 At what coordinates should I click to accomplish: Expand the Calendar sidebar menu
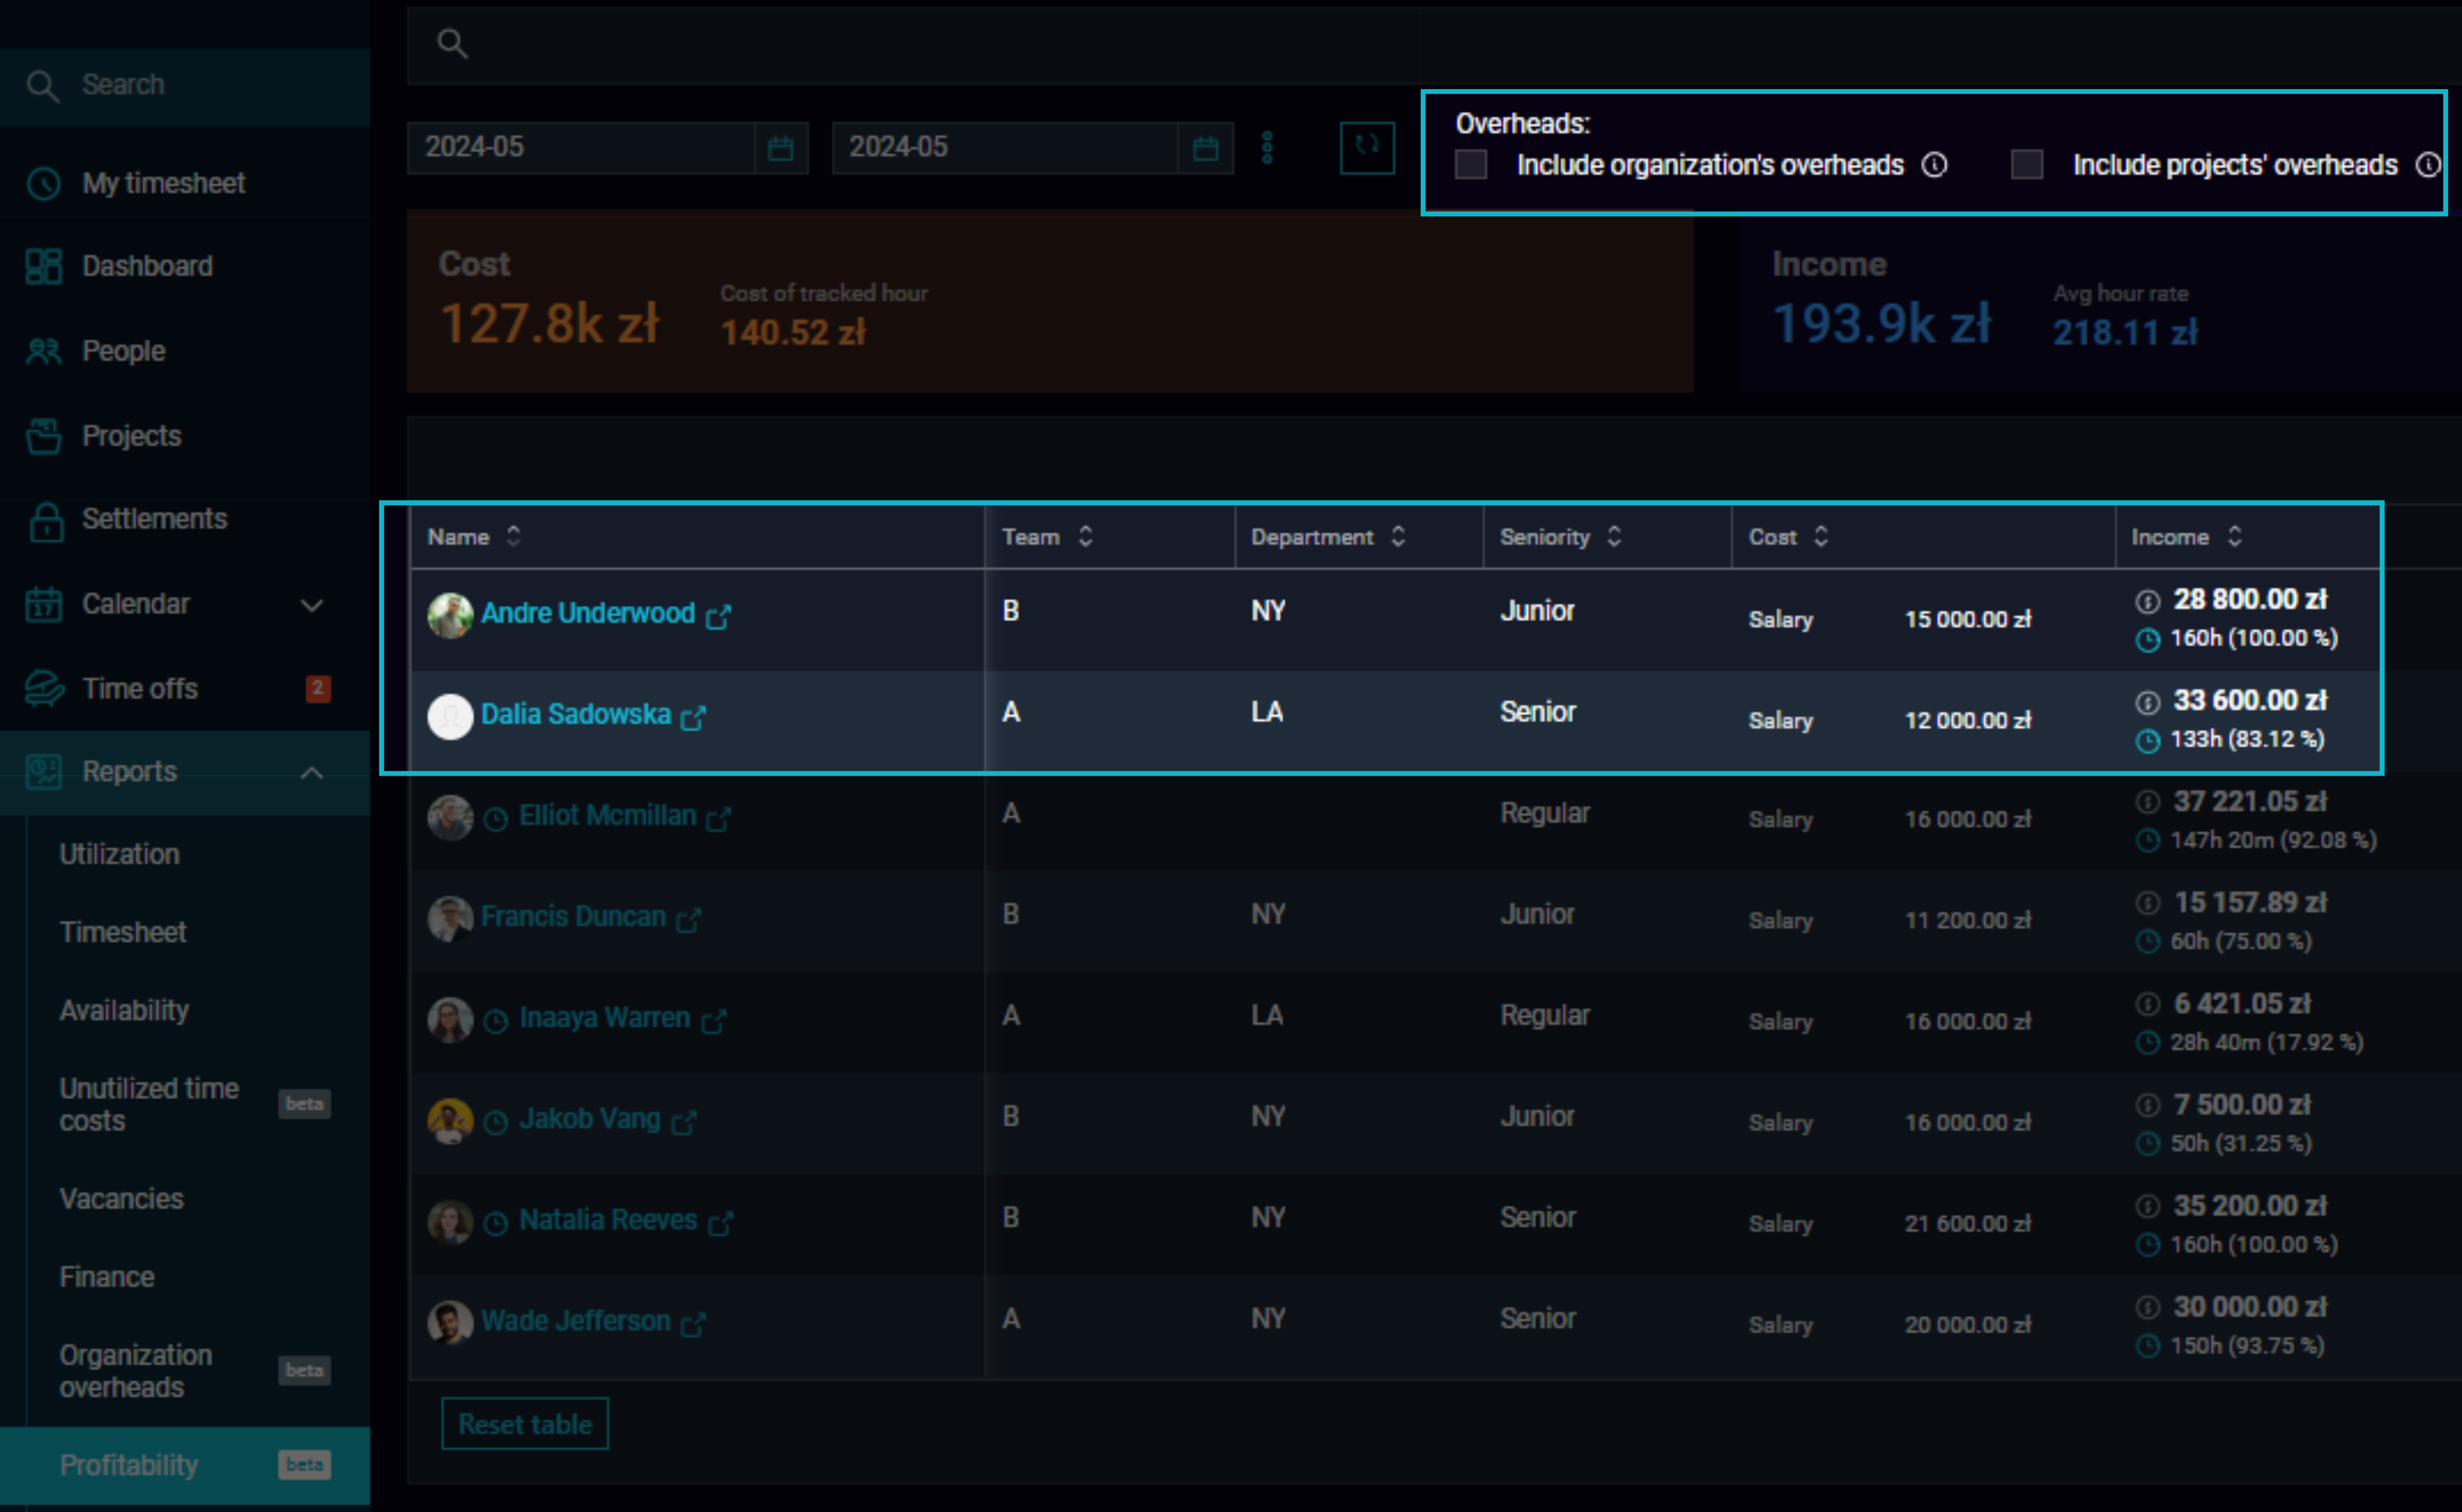[x=311, y=605]
